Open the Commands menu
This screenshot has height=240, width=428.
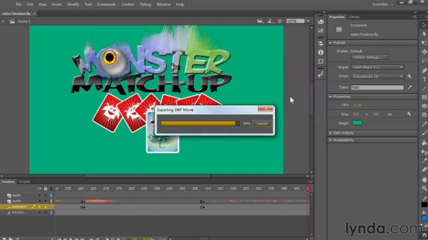[106, 5]
